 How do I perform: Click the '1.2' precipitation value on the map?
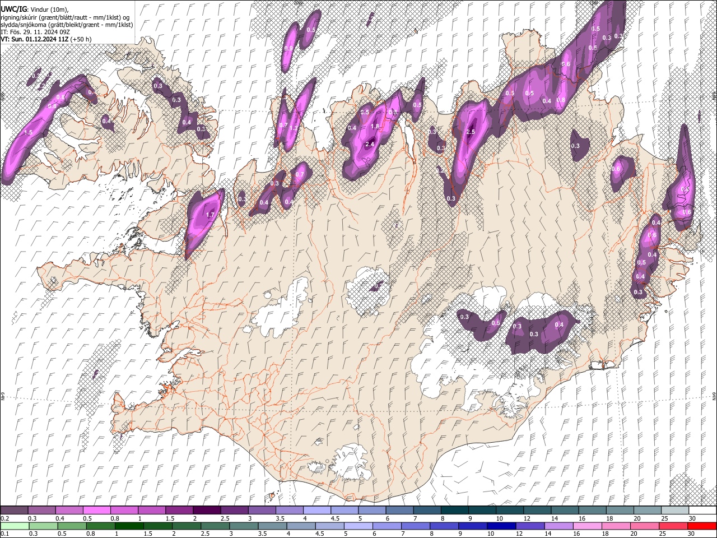coord(293,128)
